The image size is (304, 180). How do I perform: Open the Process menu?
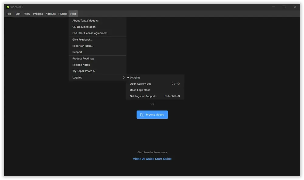click(x=38, y=14)
